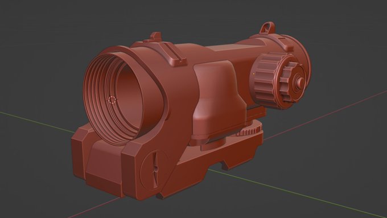Click the small center button on the knob

pyautogui.click(x=300, y=81)
